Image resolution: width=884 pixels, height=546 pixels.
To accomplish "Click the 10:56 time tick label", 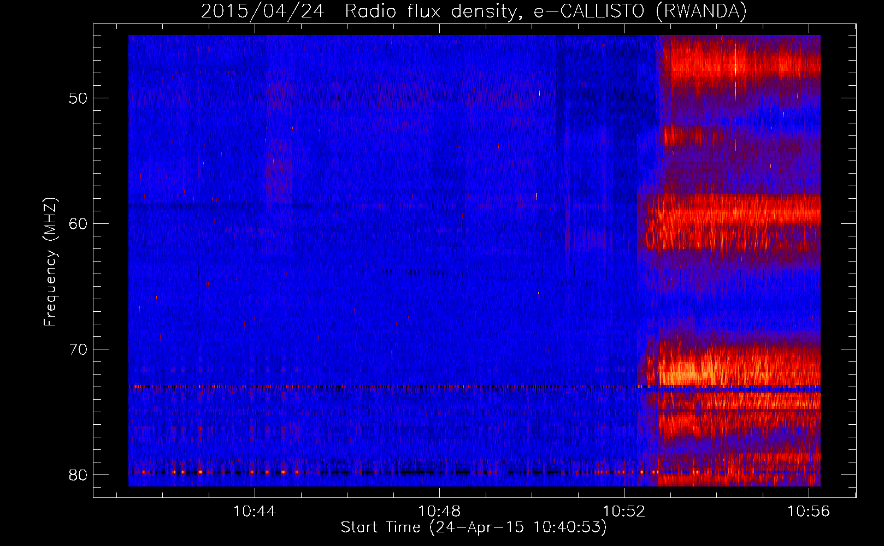I will [x=809, y=512].
